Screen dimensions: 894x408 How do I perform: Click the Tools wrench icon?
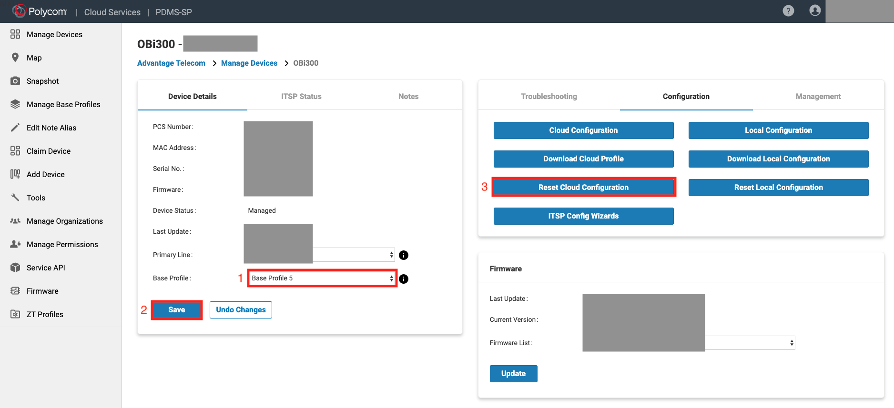(15, 198)
